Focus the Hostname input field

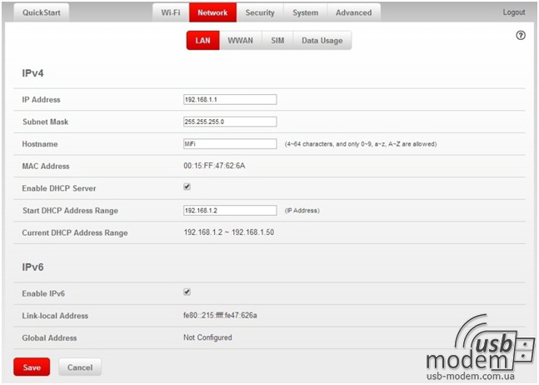point(230,144)
